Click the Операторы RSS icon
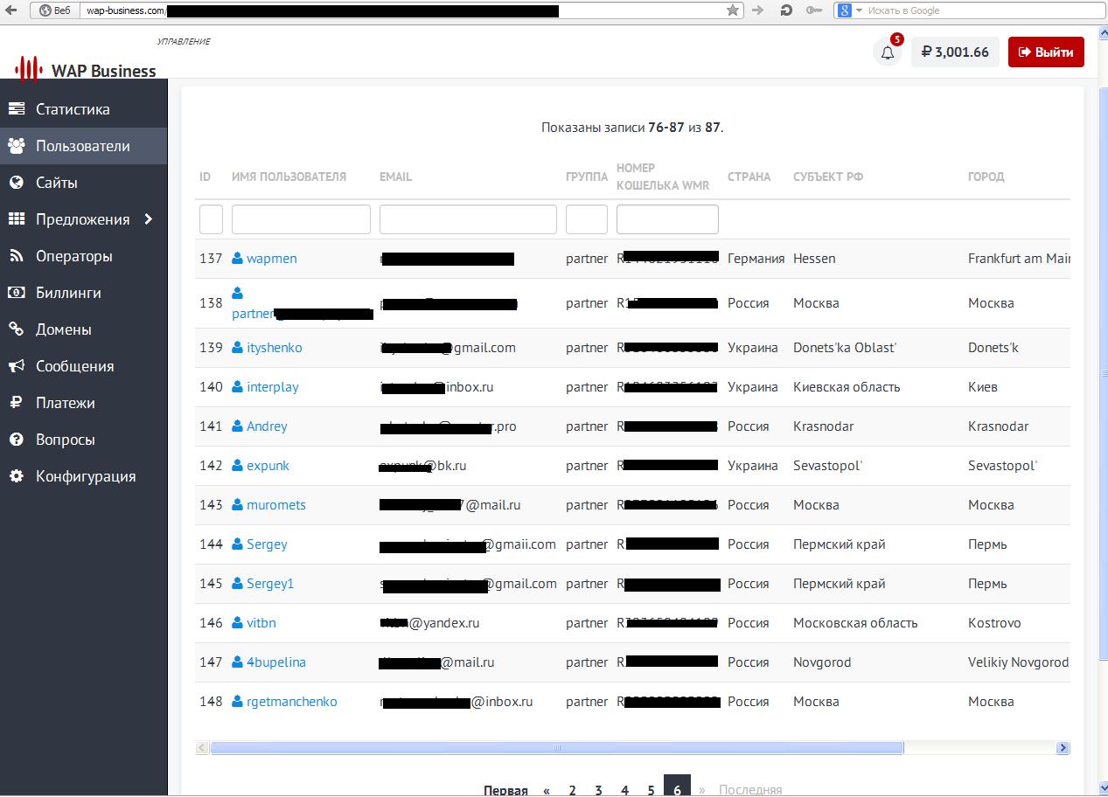Viewport: 1108px width, 797px height. click(16, 256)
